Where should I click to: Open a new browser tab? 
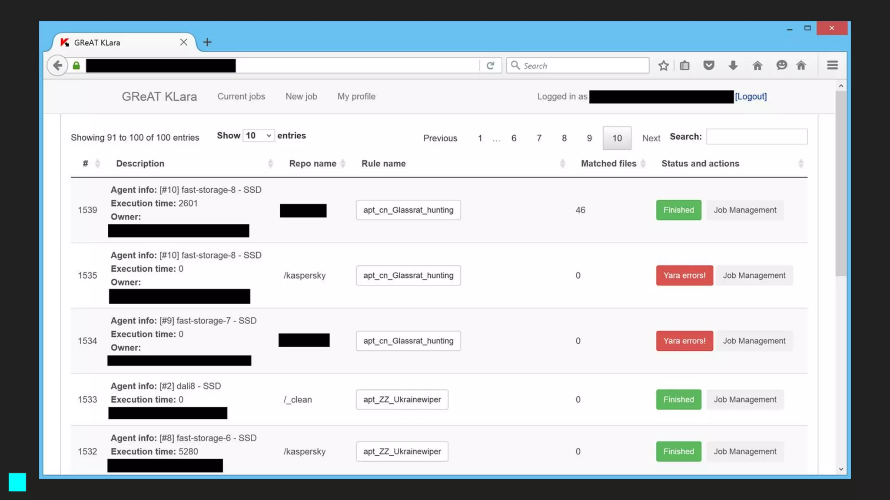pyautogui.click(x=207, y=42)
